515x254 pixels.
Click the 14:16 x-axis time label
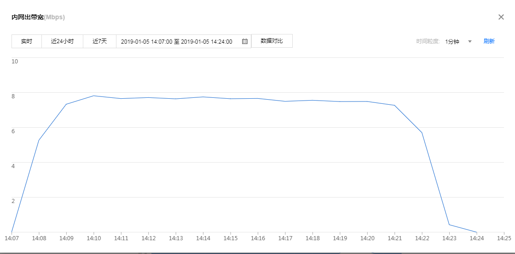point(258,239)
